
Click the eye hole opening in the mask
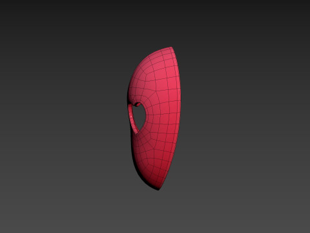tap(139, 117)
